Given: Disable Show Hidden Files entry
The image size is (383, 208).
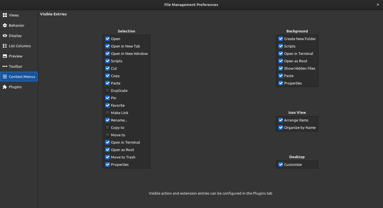Looking at the screenshot, I should pos(281,68).
